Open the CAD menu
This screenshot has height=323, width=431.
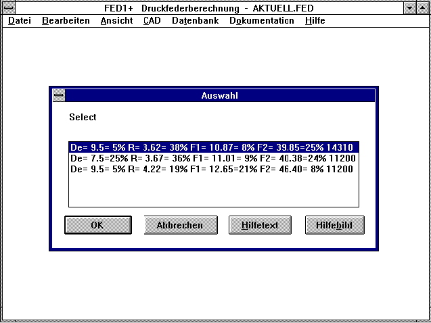tap(152, 21)
